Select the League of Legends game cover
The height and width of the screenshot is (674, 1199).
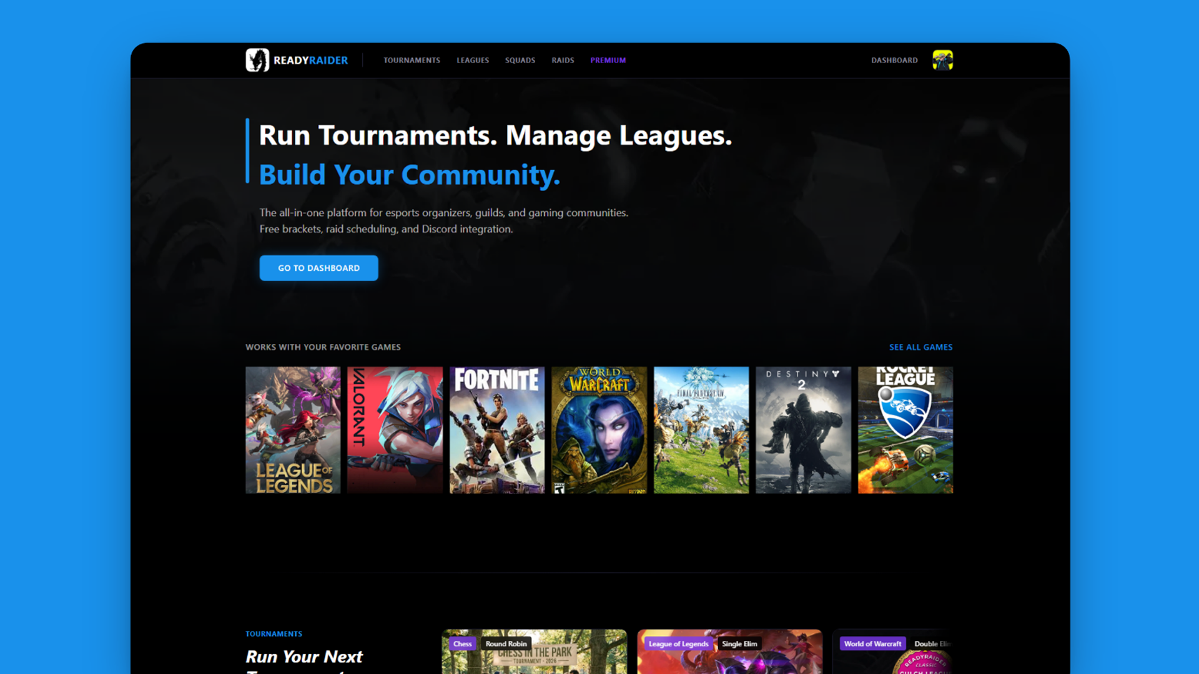(x=293, y=430)
